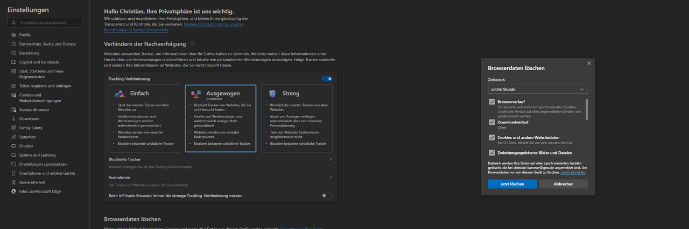Click the Standardbrowser icon

click(14, 109)
